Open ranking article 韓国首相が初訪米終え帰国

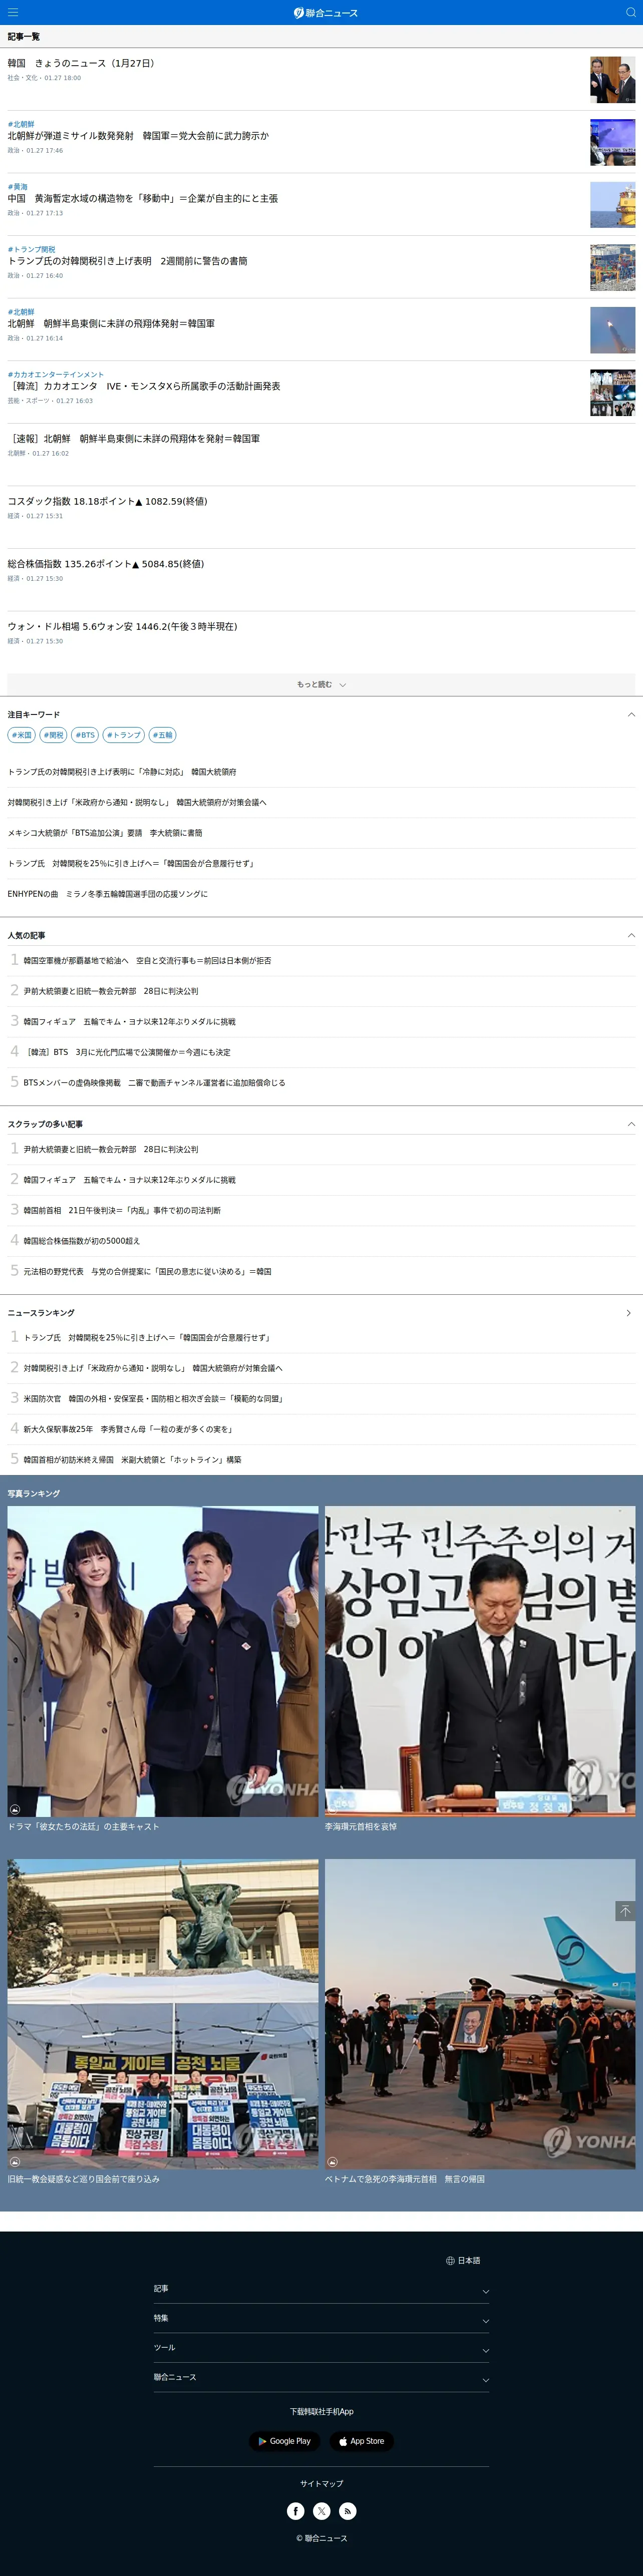(132, 1459)
